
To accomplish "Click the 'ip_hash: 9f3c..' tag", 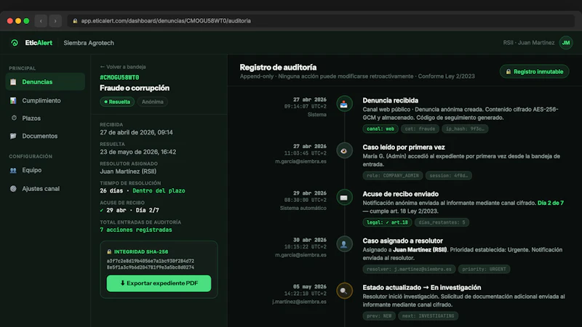I will click(x=465, y=129).
